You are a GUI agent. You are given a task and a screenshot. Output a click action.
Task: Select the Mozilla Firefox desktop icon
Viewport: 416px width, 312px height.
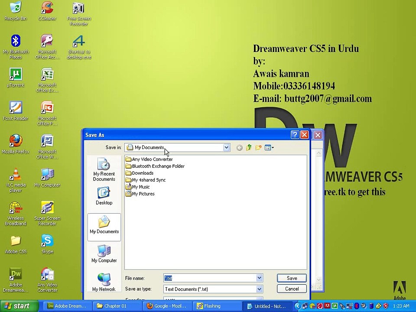point(16,144)
